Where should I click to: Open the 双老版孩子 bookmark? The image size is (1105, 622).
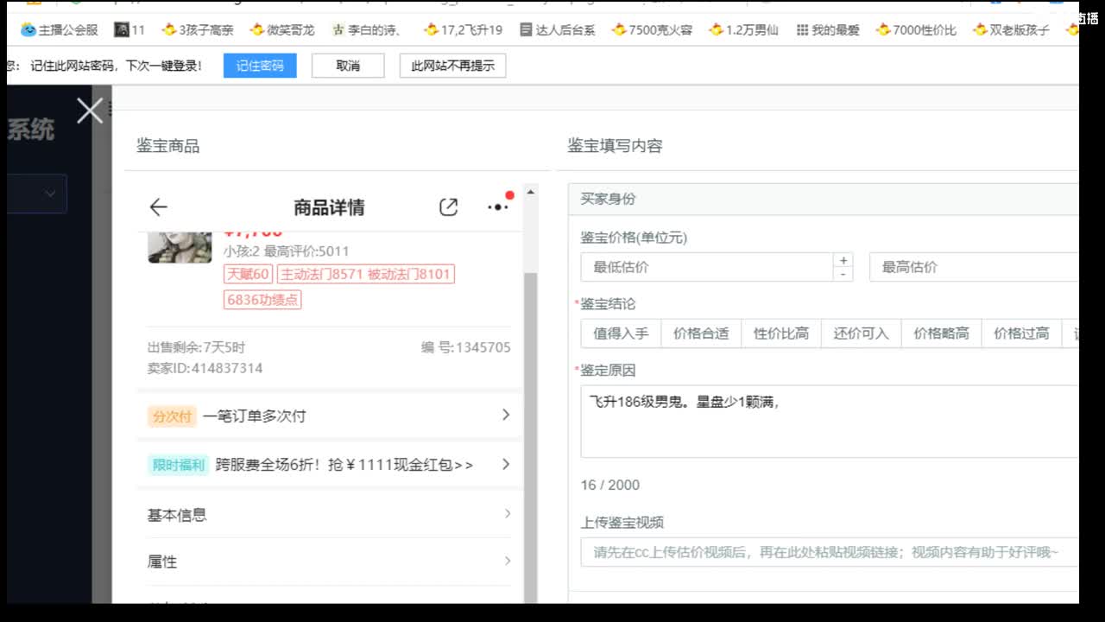point(1011,30)
